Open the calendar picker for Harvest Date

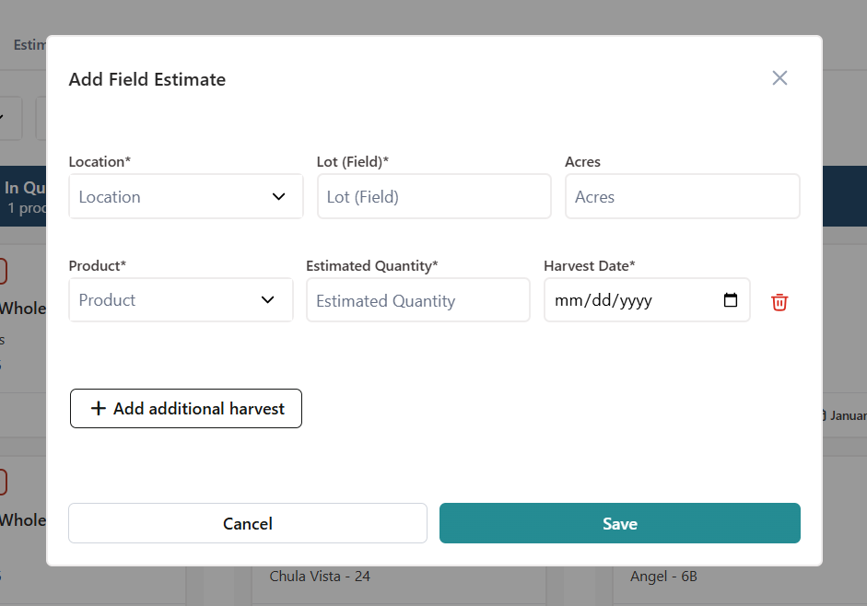[731, 300]
